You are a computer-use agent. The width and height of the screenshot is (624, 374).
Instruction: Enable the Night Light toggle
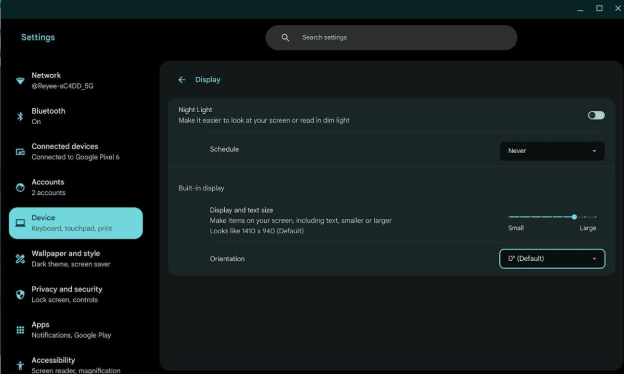(596, 115)
